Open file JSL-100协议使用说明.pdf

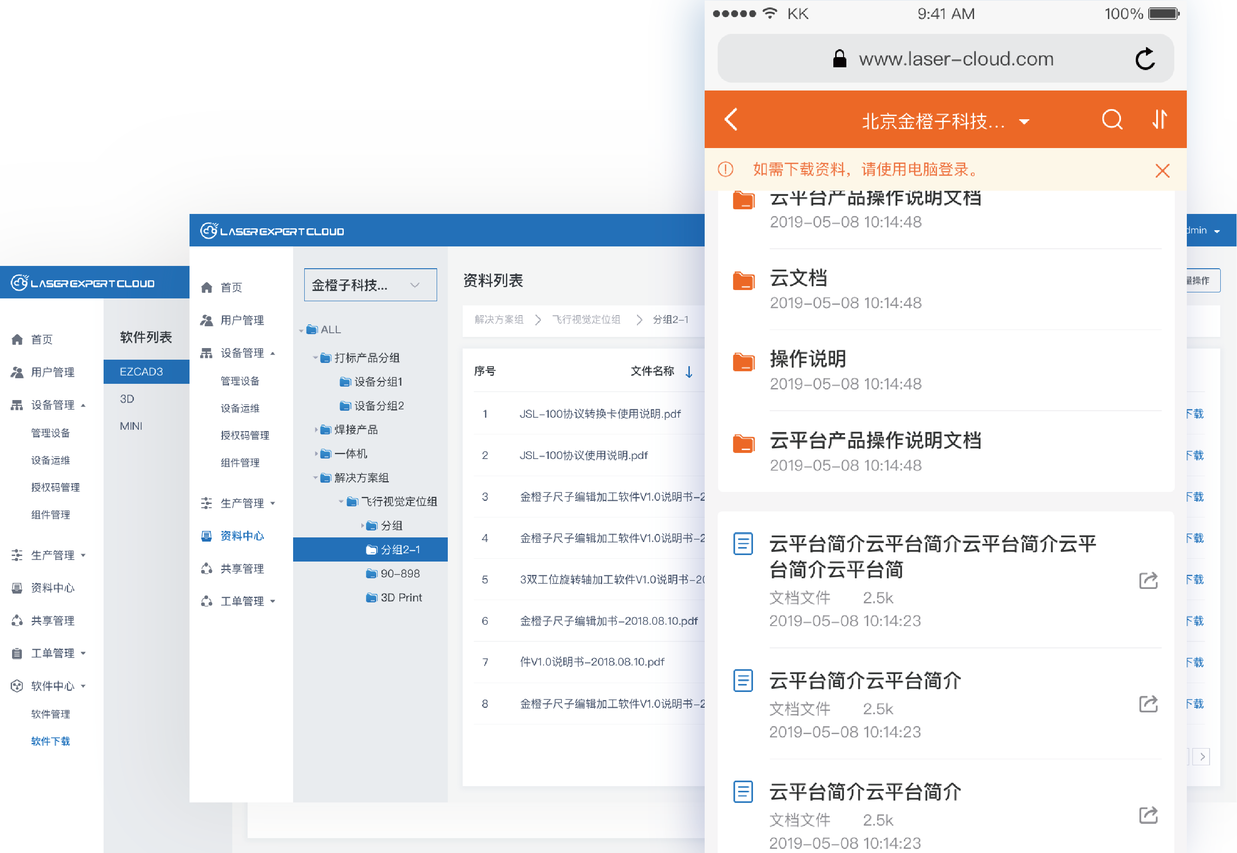[x=583, y=455]
